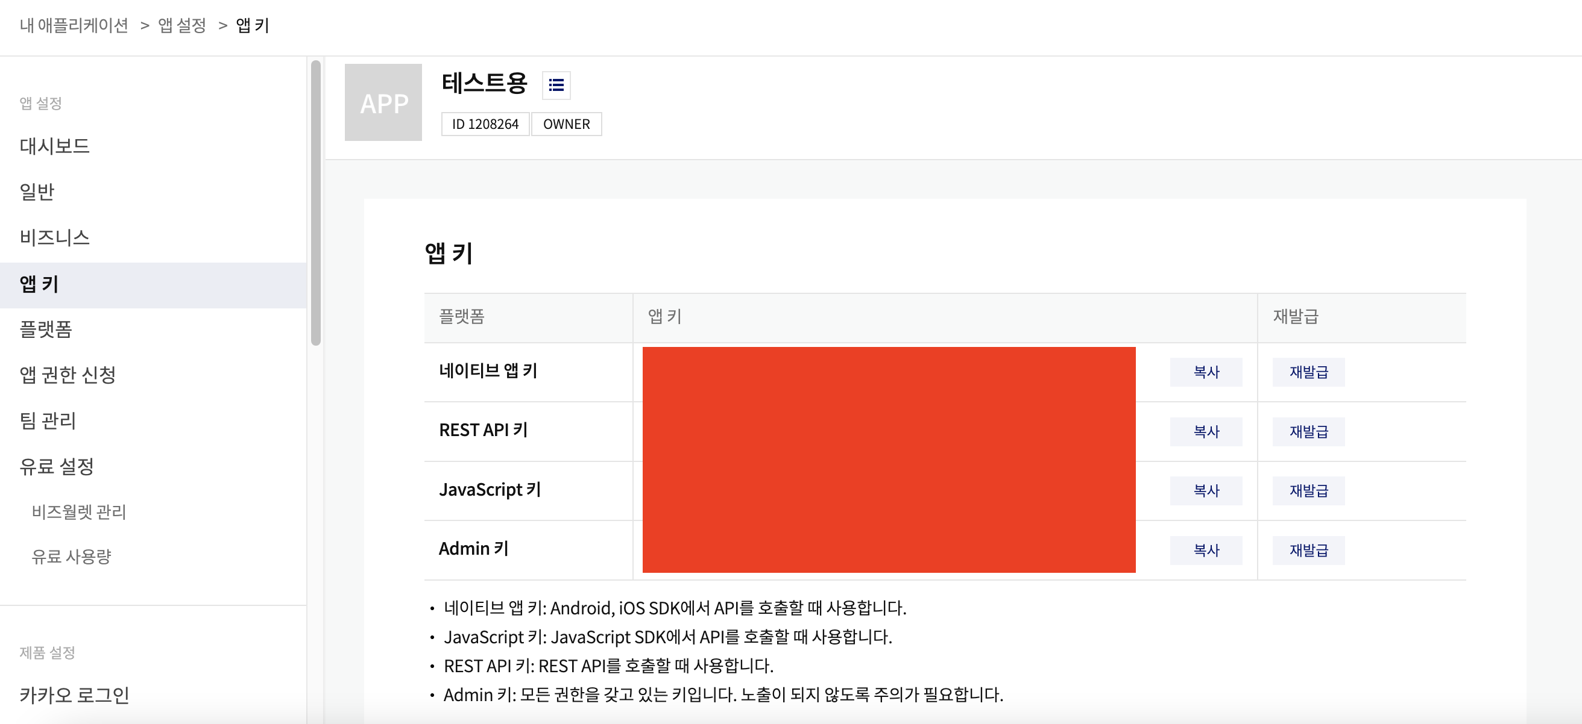Select 플랫폼 in the sidebar
The width and height of the screenshot is (1582, 724).
pyautogui.click(x=46, y=329)
